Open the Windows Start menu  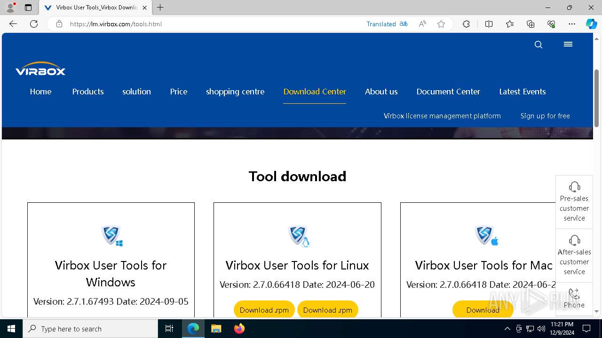[11, 329]
